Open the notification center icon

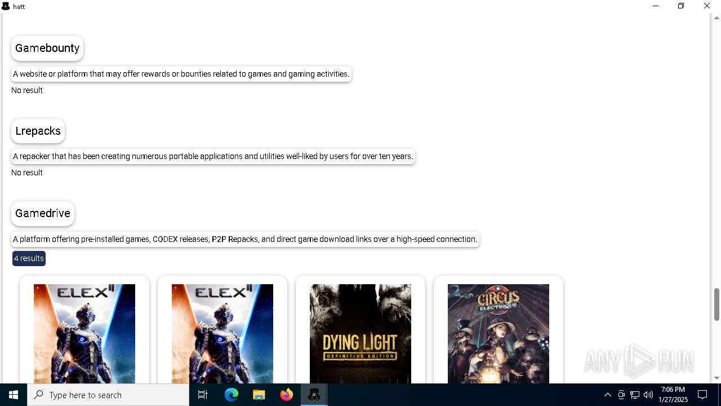click(702, 395)
